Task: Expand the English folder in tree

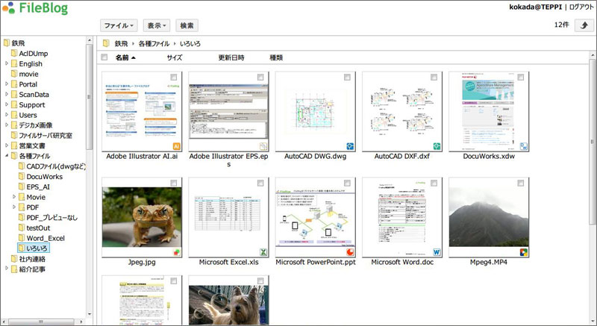Action: 7,63
